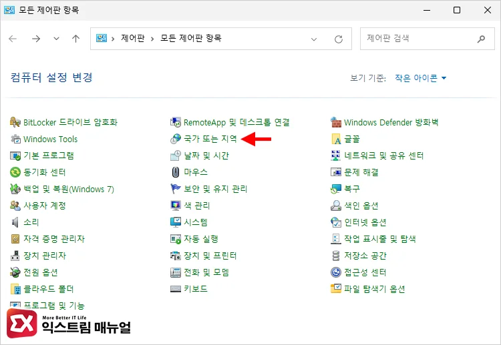
Task: Open the BitLocker drive encryption icon
Action: tap(15, 122)
